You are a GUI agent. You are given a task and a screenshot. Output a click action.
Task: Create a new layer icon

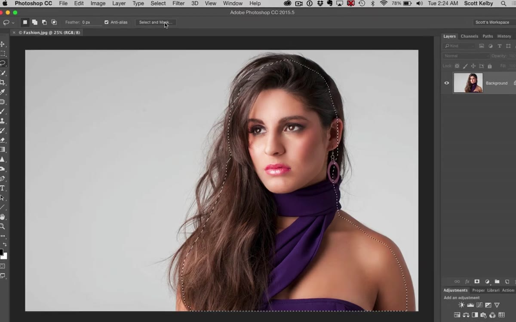click(507, 282)
